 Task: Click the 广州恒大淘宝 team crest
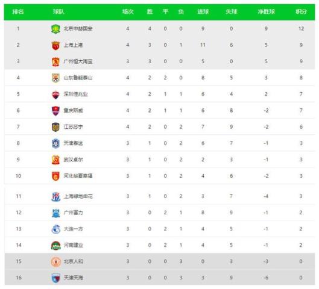[x=55, y=62]
